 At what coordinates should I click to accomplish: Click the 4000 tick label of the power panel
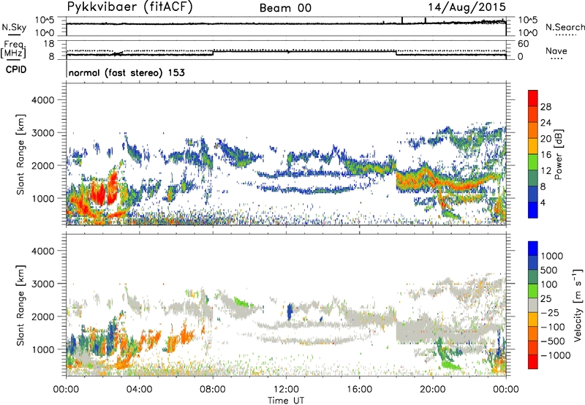[43, 100]
